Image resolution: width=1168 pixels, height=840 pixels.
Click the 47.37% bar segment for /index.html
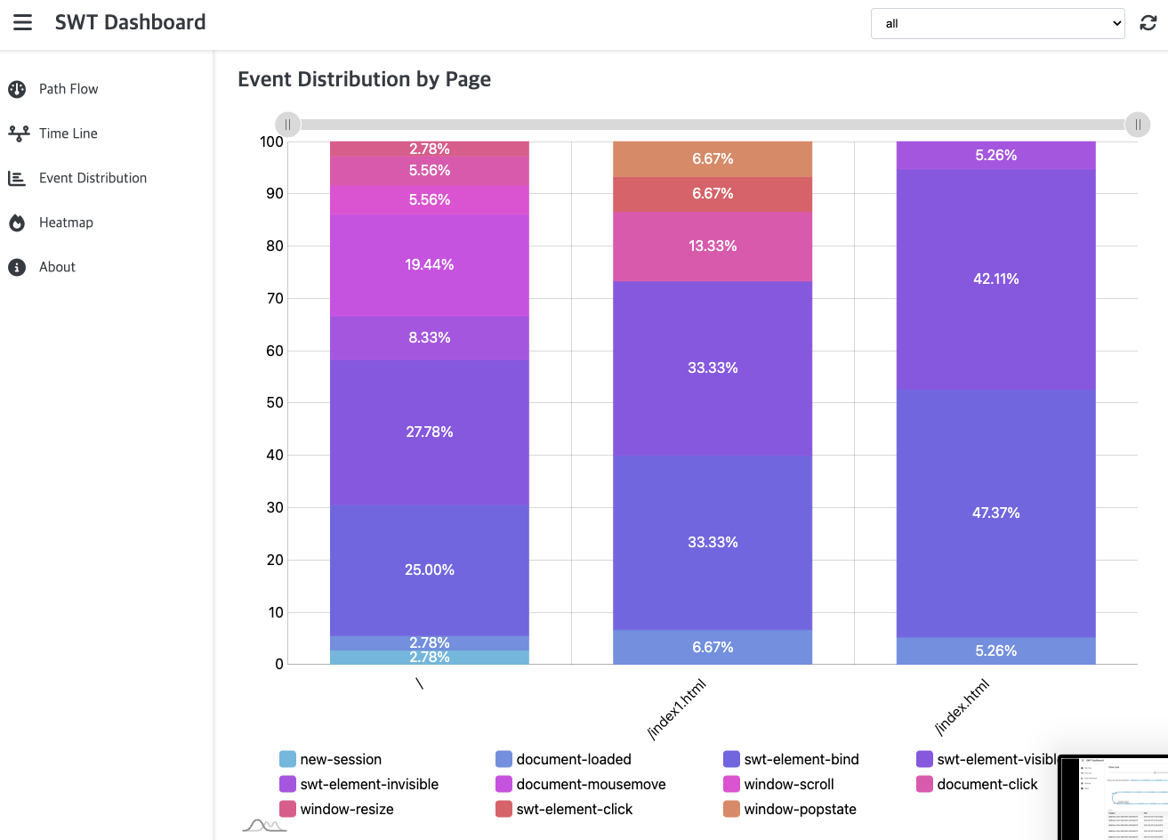point(995,513)
